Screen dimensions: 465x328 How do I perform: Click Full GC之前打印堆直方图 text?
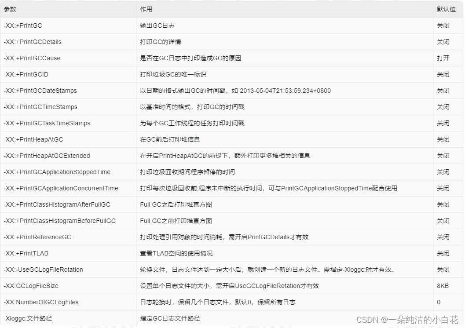(x=176, y=221)
